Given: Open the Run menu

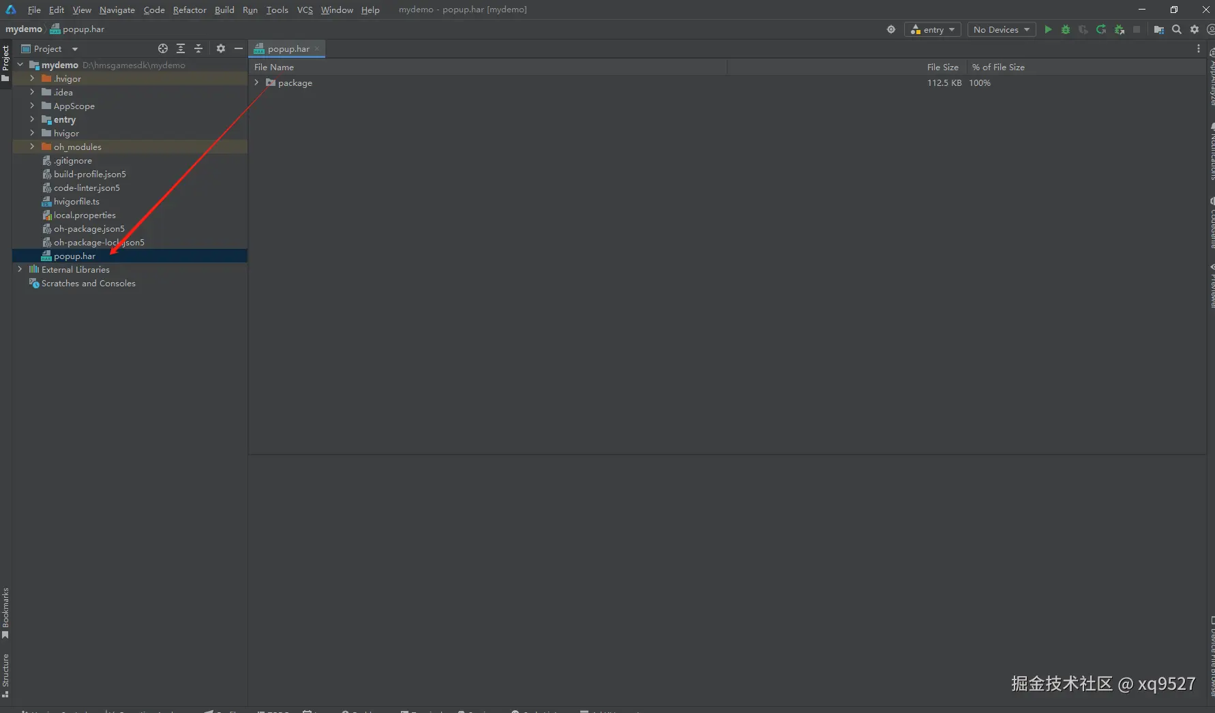Looking at the screenshot, I should pos(250,10).
